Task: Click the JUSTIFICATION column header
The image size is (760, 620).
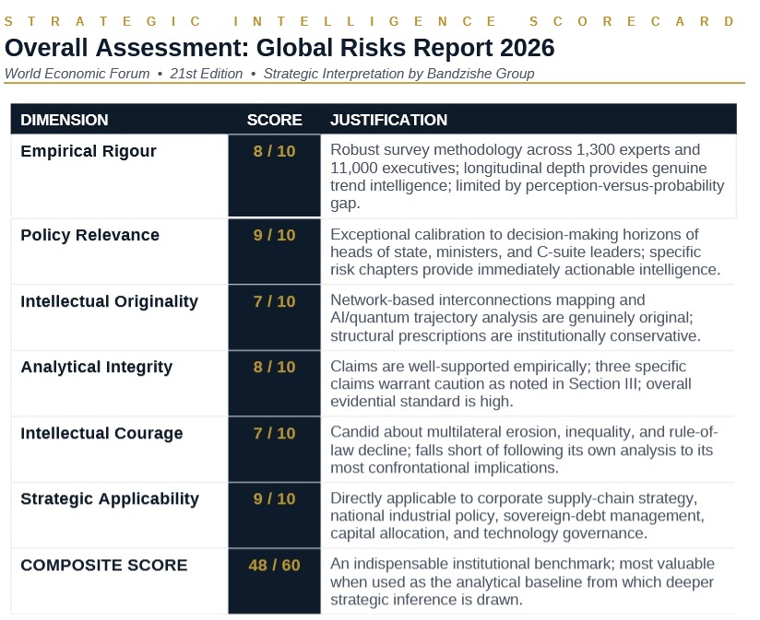Action: (388, 120)
